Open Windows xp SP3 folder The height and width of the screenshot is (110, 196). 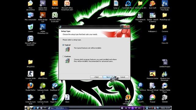tap(140, 5)
